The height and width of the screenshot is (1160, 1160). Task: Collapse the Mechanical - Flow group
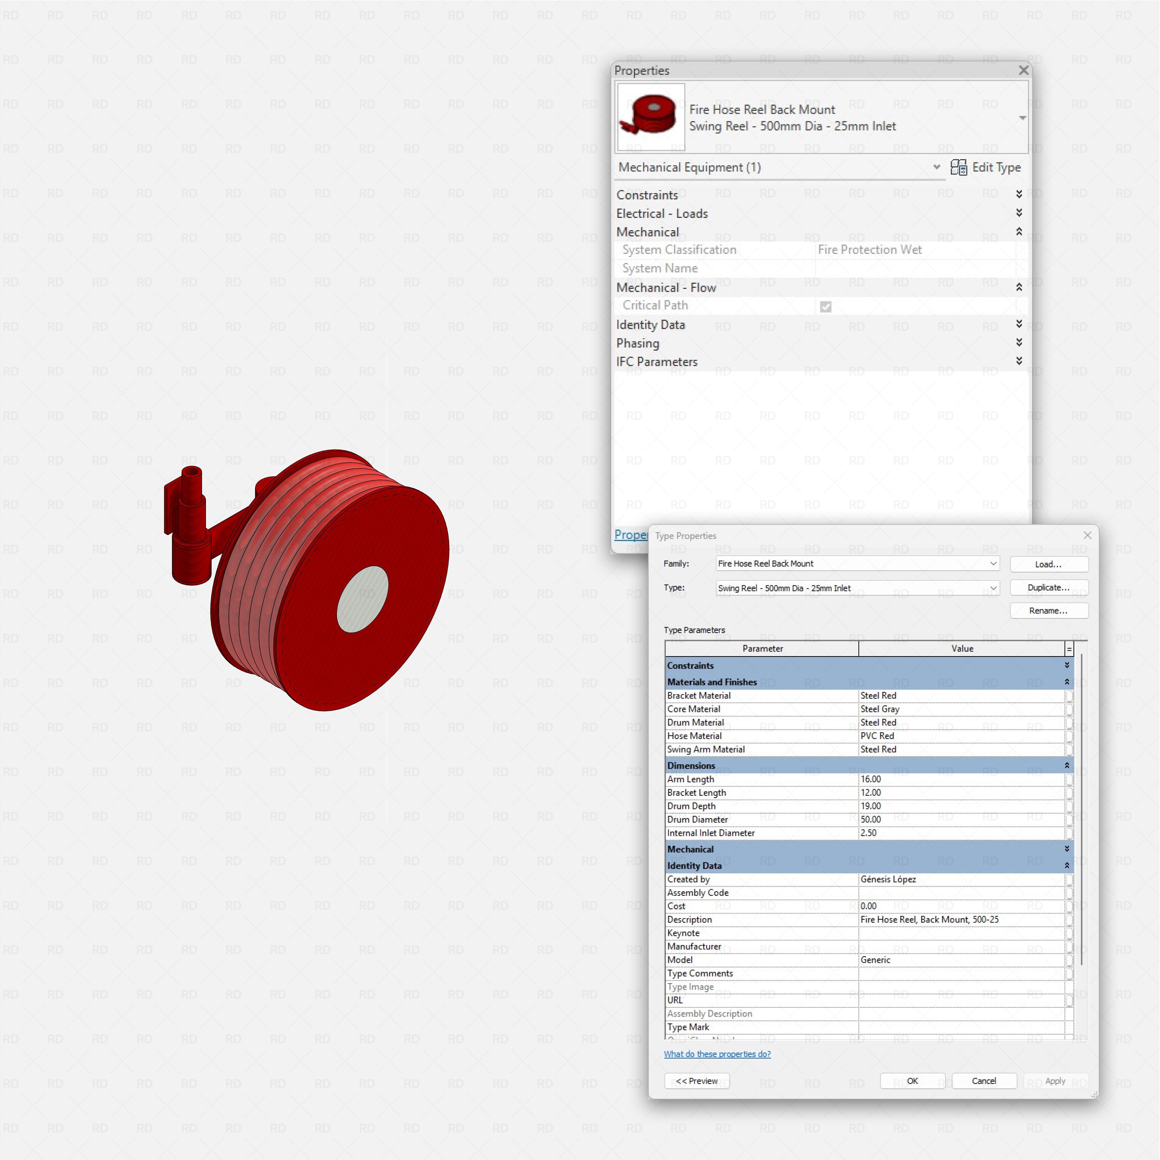(x=1019, y=287)
